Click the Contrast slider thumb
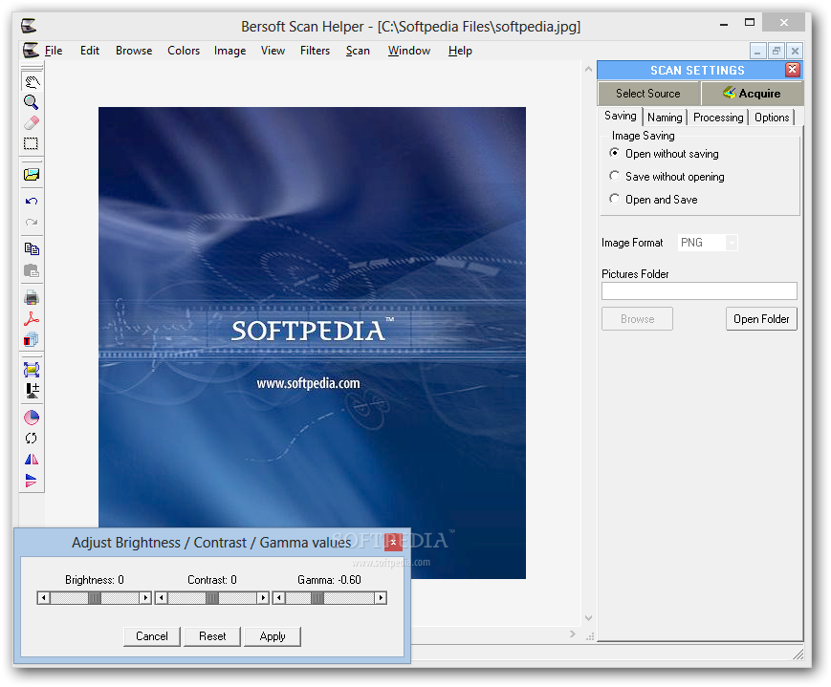Viewport: 831px width, 687px height. click(x=212, y=598)
